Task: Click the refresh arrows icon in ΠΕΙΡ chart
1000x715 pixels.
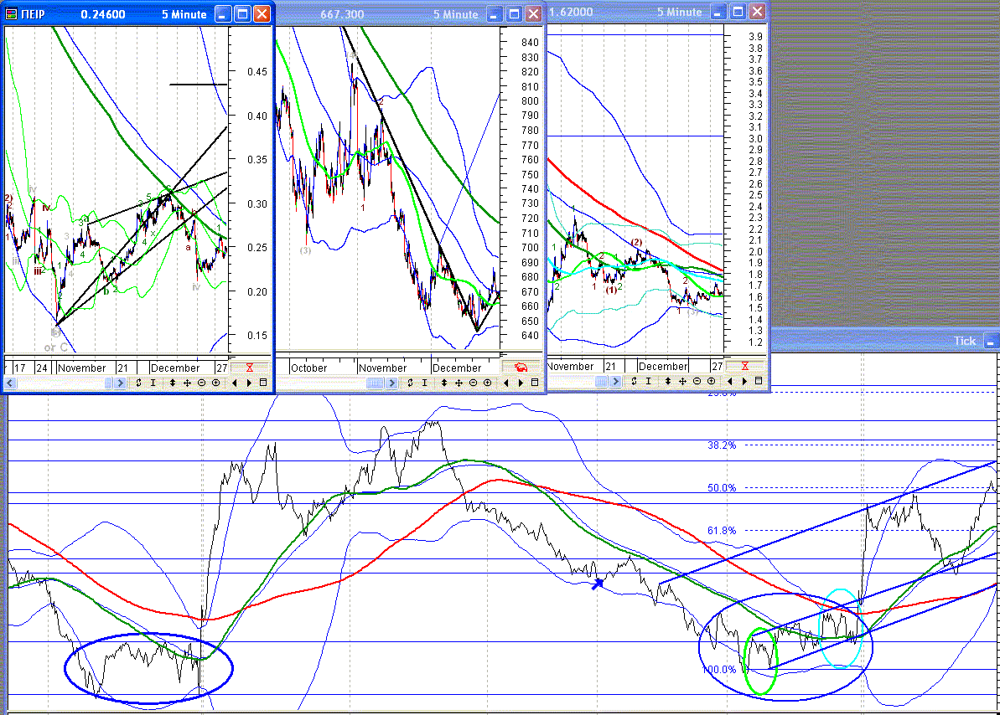Action: [138, 383]
